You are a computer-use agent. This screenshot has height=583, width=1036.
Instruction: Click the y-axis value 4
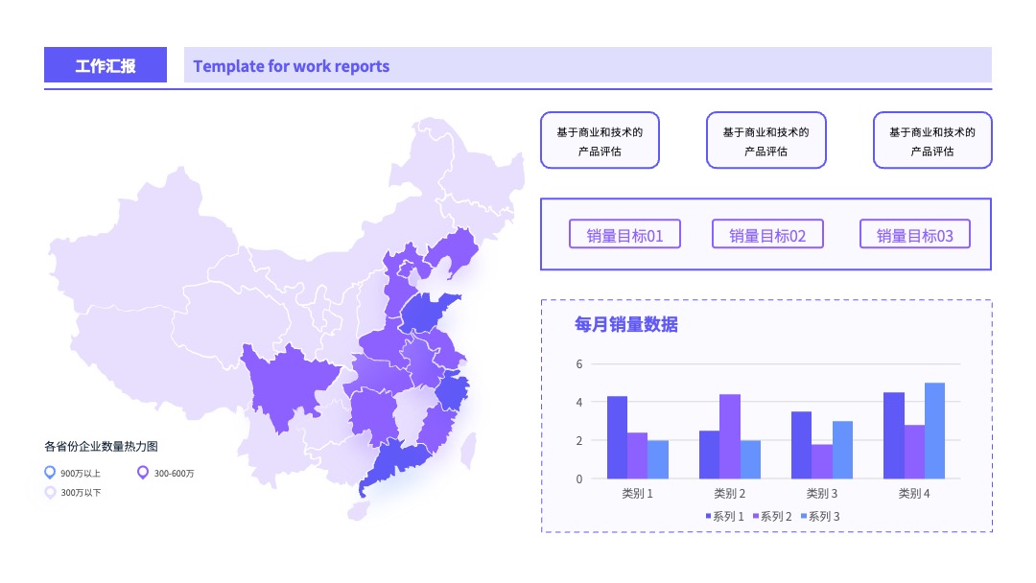pos(579,402)
